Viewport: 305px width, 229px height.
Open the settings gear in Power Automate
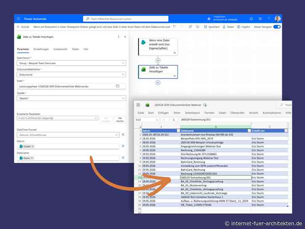click(x=260, y=19)
